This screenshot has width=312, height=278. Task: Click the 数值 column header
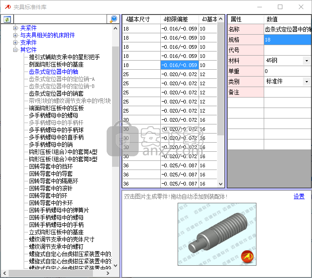[x=287, y=19]
